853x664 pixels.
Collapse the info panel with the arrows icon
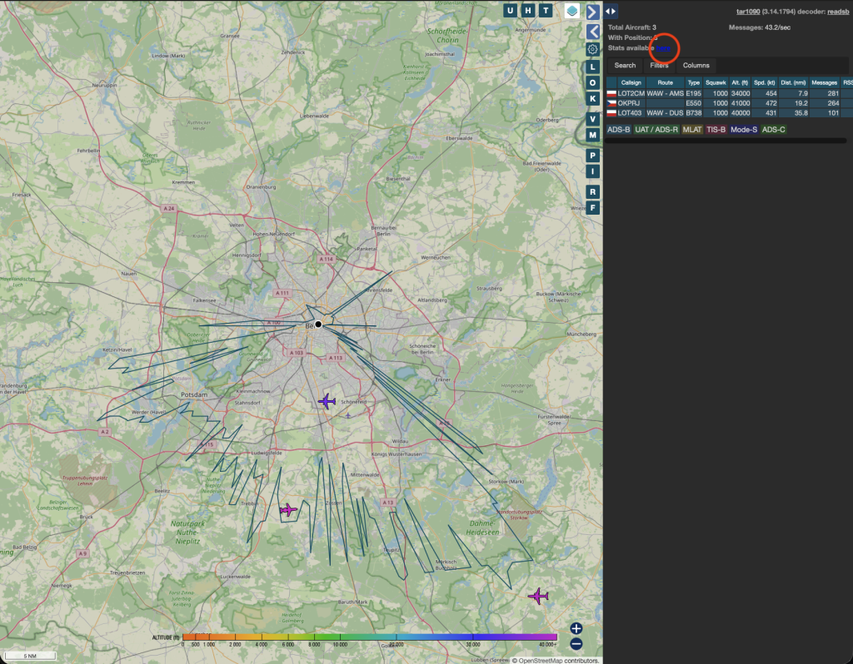click(610, 11)
